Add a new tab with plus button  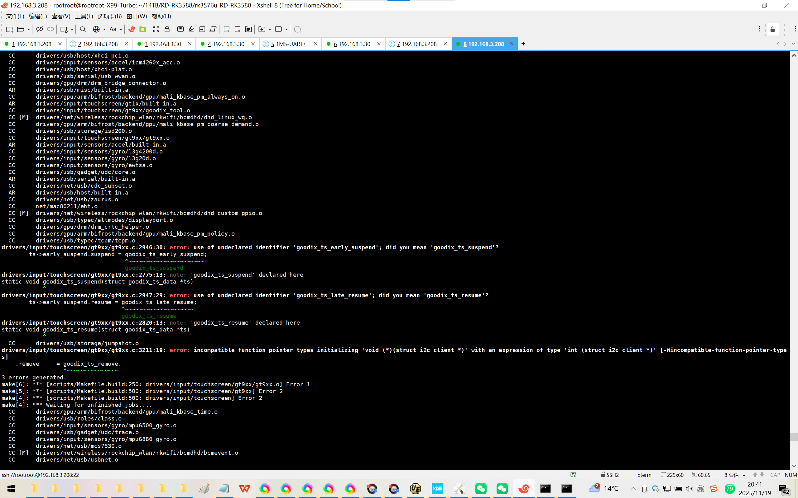[x=523, y=44]
